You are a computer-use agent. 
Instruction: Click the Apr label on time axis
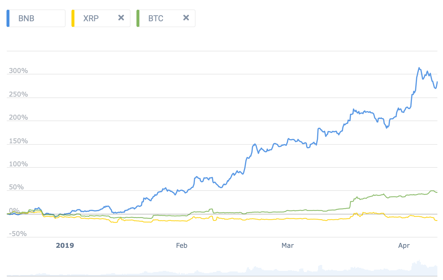point(404,245)
